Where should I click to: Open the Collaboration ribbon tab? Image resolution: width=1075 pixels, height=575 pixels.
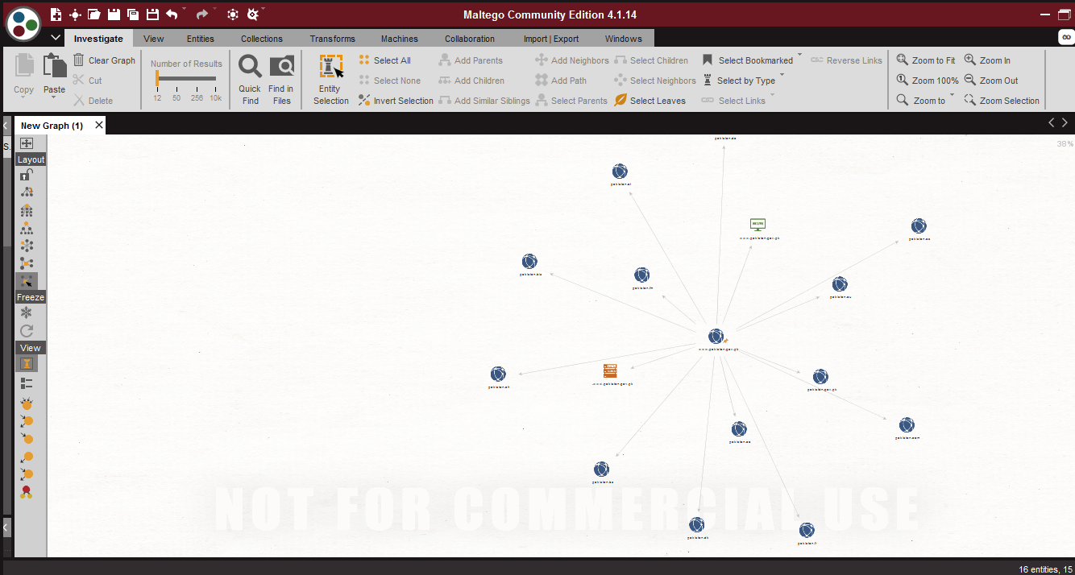[470, 39]
